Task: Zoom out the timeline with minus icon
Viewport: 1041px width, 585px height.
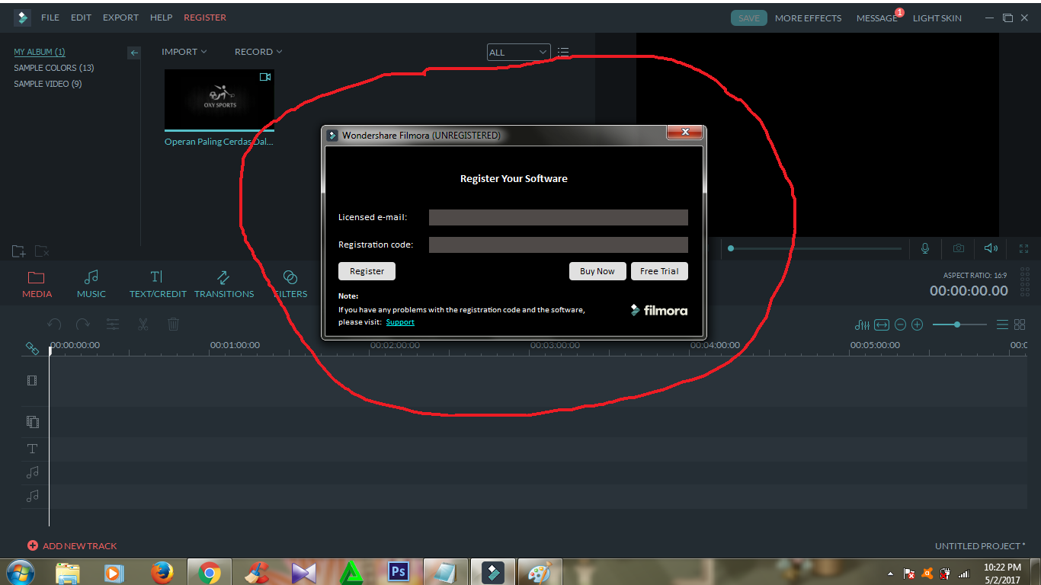Action: [900, 324]
